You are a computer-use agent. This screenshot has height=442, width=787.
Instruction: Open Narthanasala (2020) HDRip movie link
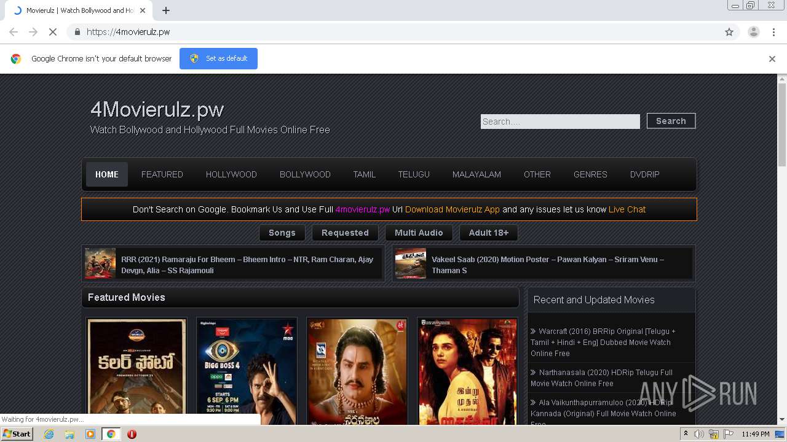click(602, 378)
